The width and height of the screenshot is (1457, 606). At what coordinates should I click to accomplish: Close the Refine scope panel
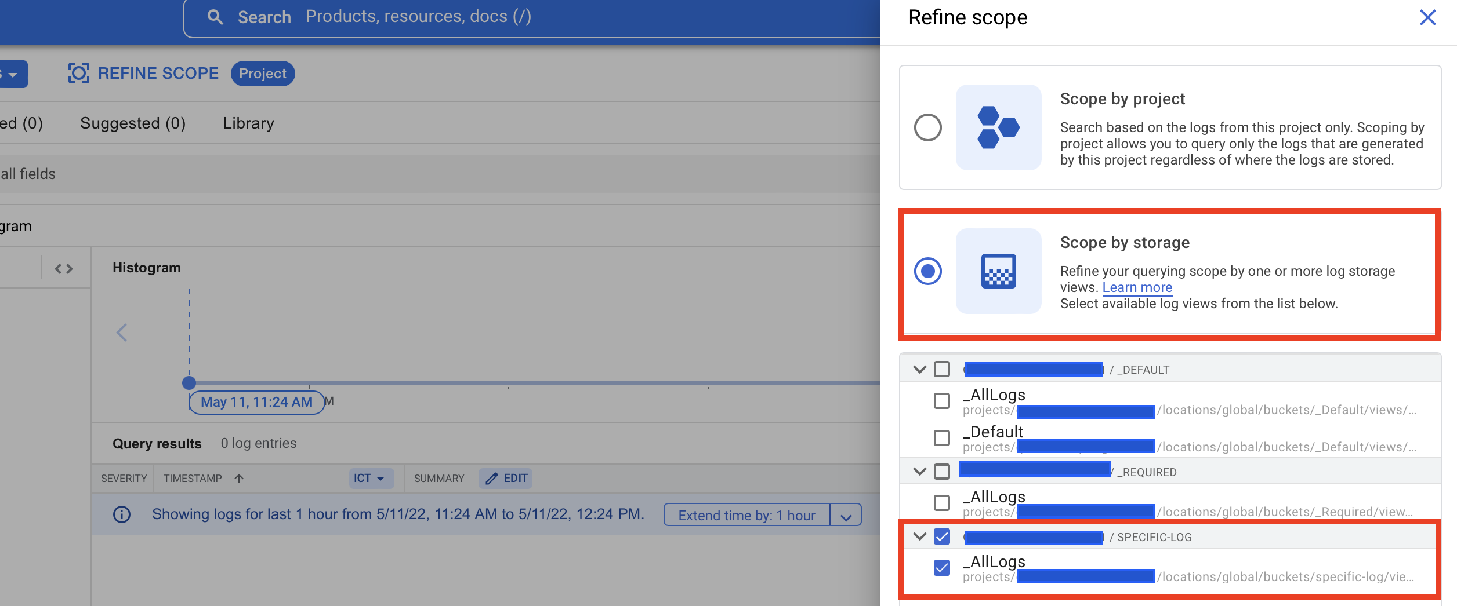1427,17
